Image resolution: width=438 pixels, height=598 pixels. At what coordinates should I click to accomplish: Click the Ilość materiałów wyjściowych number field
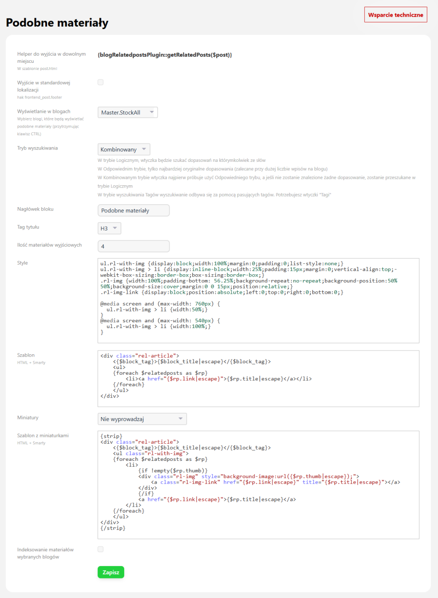click(133, 246)
